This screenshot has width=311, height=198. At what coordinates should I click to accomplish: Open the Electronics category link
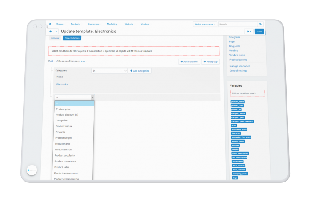click(x=62, y=84)
